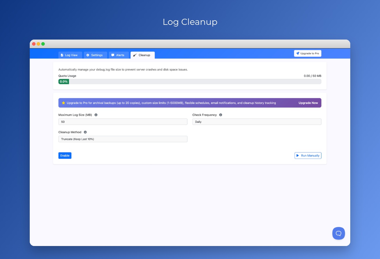Select the Cleanup tab
The height and width of the screenshot is (259, 380).
(x=142, y=55)
